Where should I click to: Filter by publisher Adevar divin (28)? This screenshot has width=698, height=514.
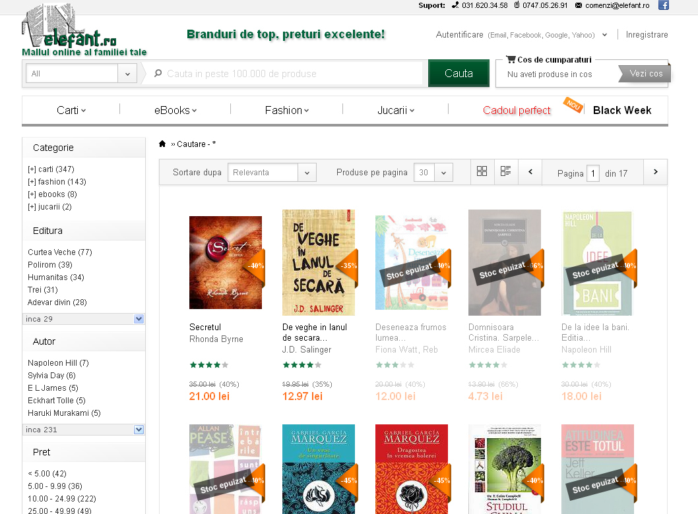coord(57,302)
